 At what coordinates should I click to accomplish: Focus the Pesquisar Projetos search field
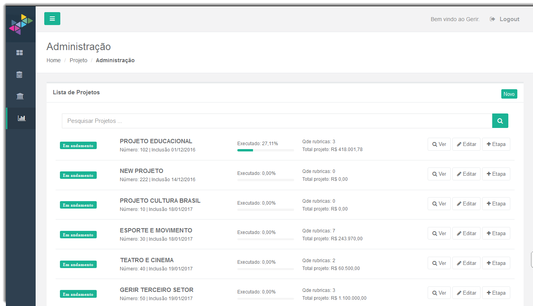point(277,121)
